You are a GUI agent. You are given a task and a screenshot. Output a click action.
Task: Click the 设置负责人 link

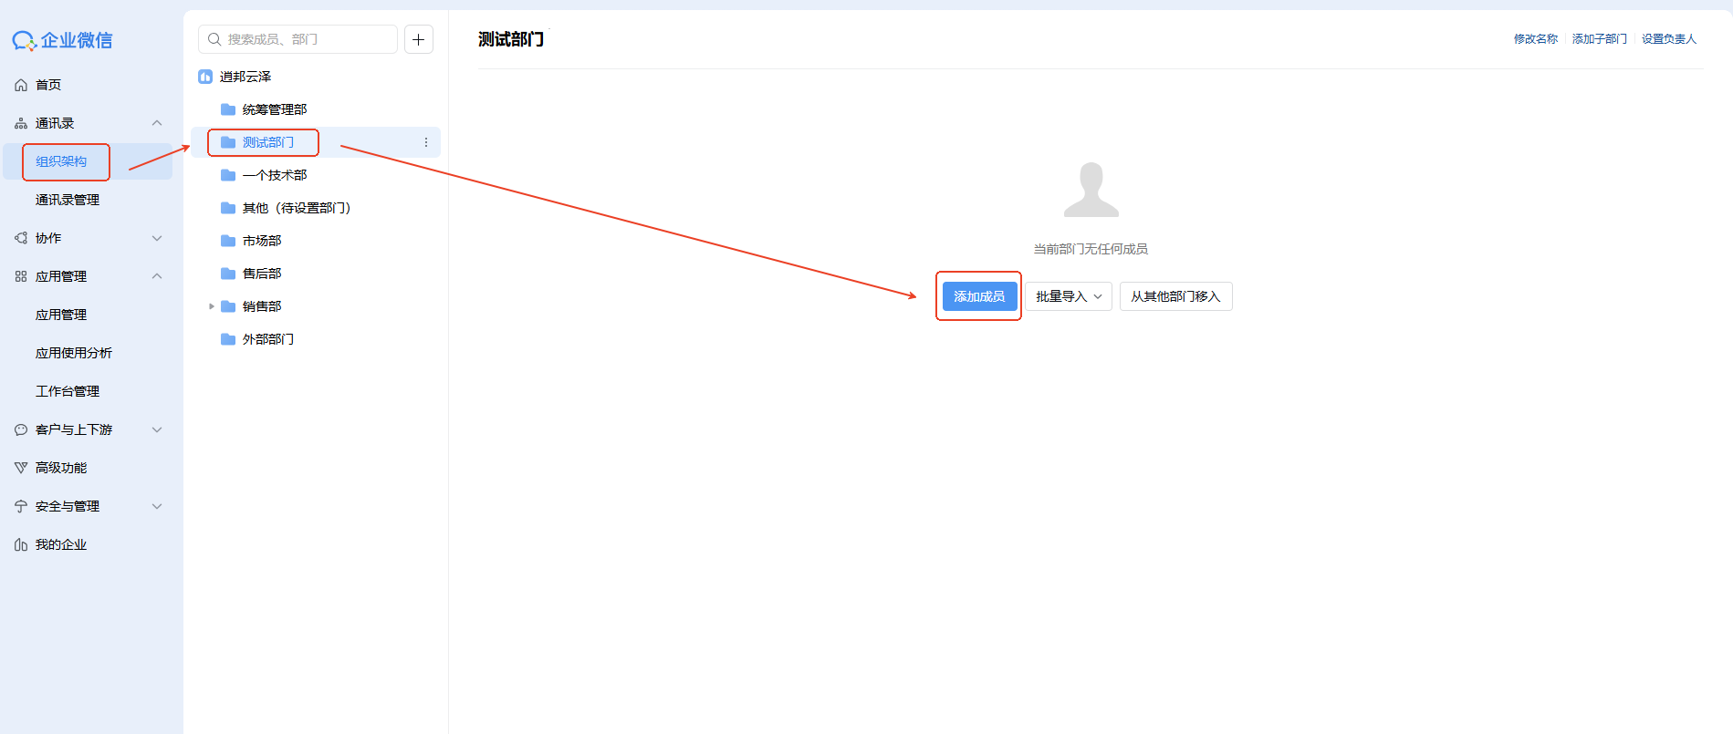coord(1668,39)
